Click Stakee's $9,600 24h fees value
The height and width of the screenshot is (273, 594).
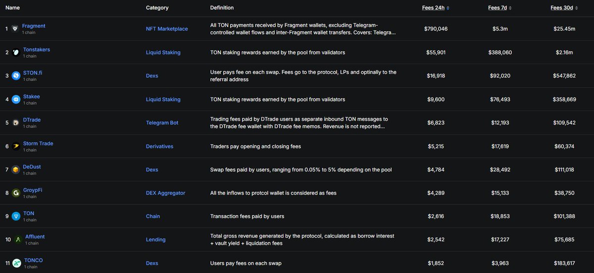pos(436,99)
